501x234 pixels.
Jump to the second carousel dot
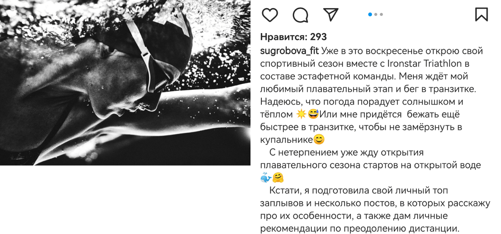tap(376, 14)
